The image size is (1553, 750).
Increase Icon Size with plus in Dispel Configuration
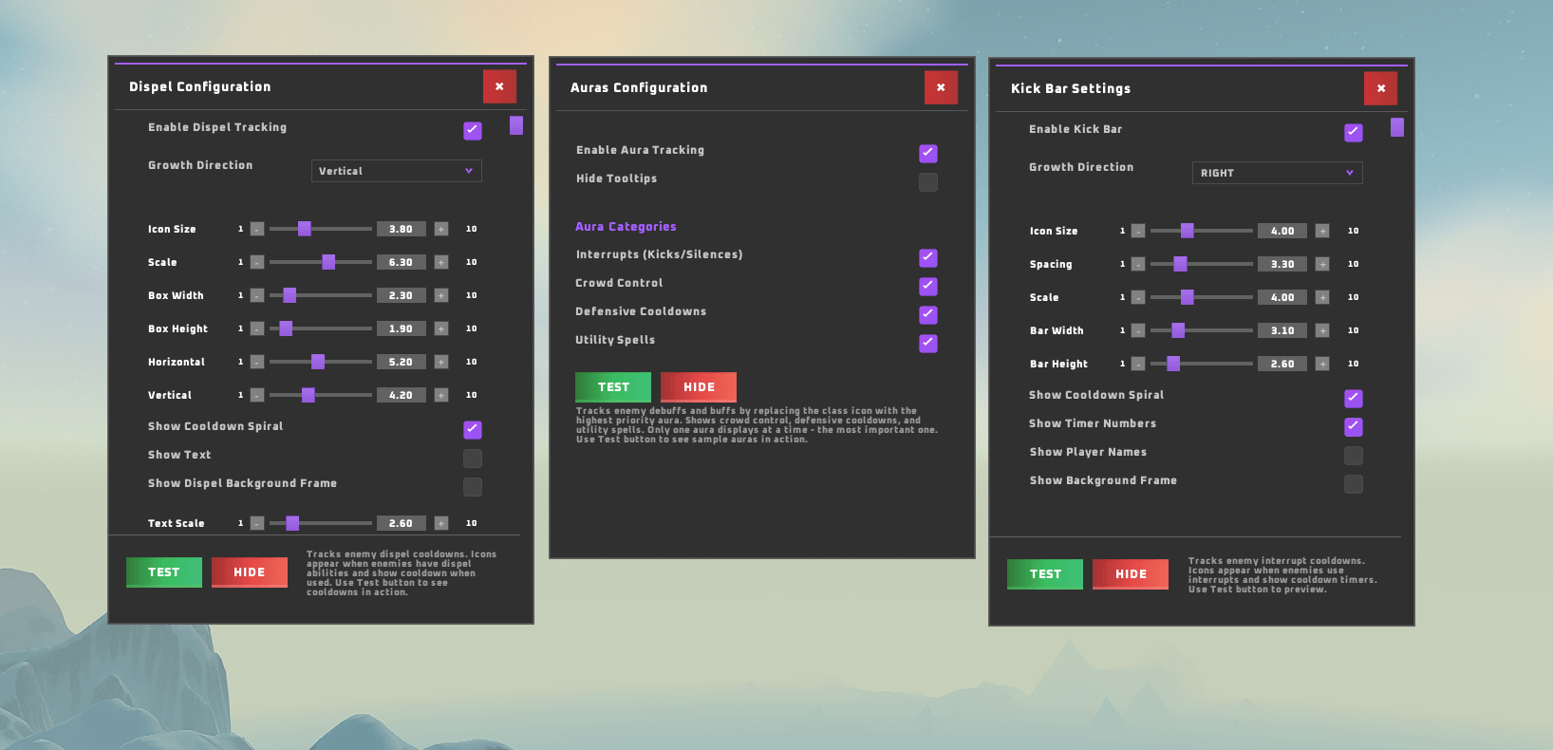tap(441, 229)
